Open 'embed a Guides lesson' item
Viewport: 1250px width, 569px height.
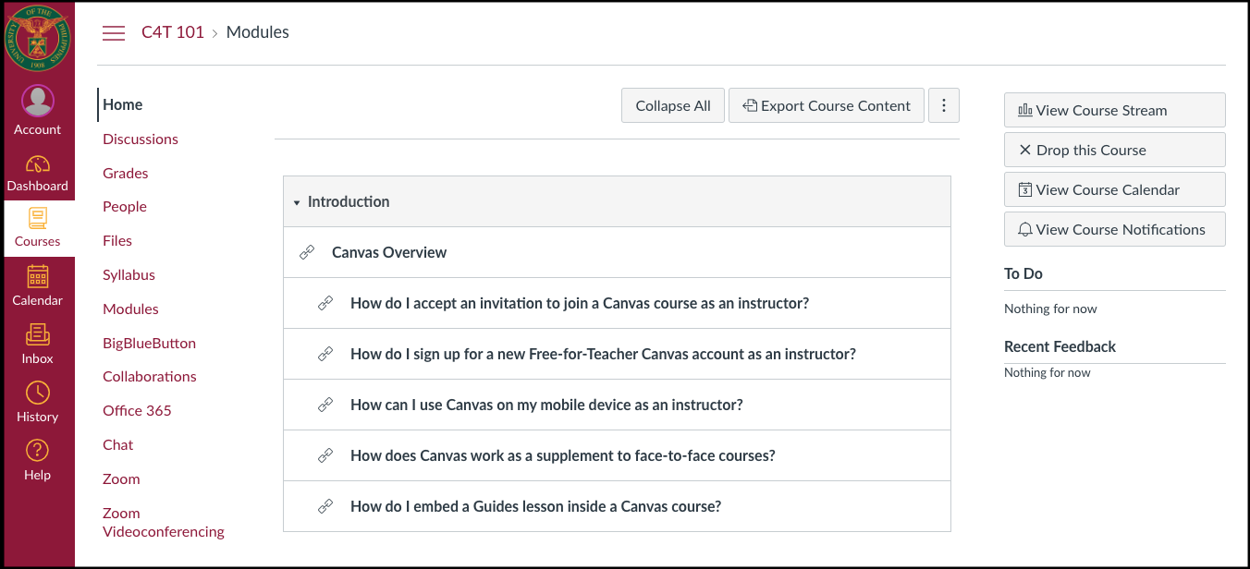pyautogui.click(x=535, y=506)
